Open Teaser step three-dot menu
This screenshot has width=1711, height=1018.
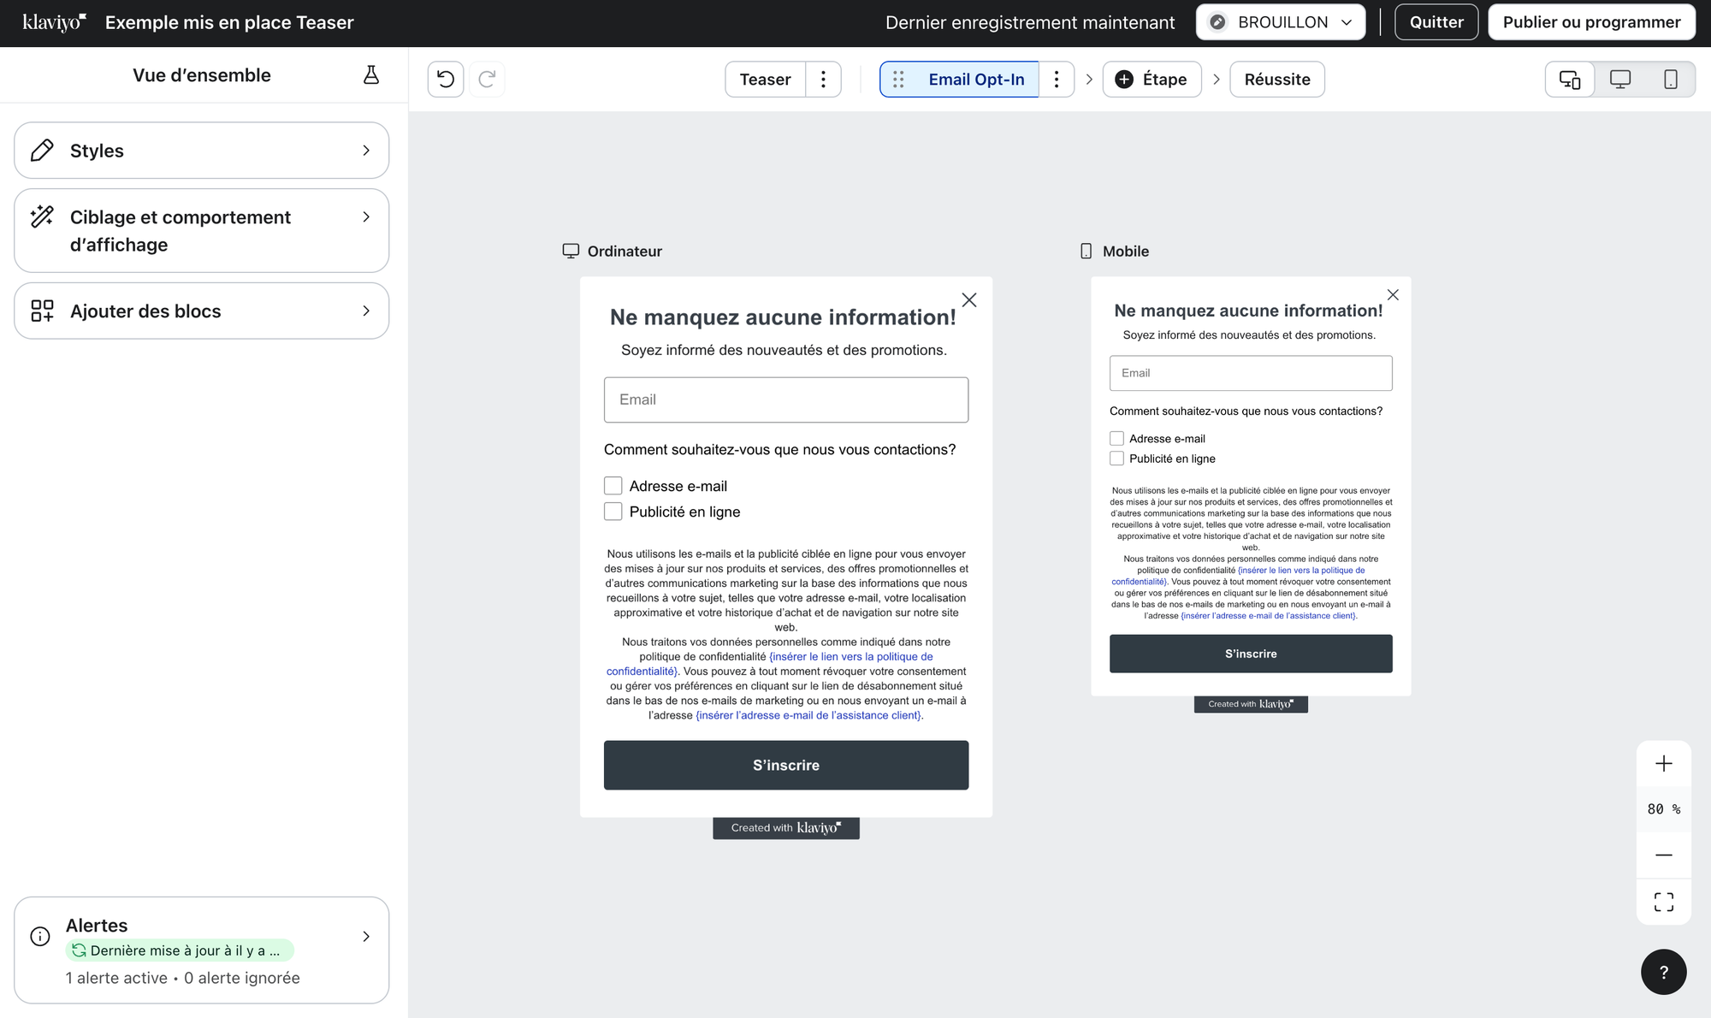coord(823,80)
